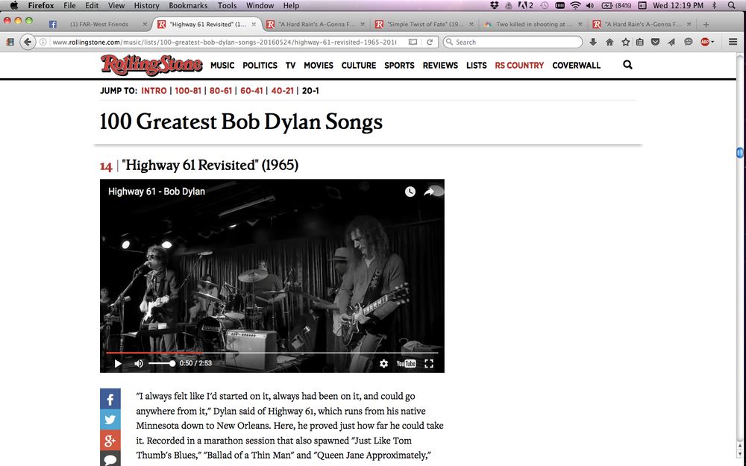
Task: Open the MOVIES section
Action: (x=319, y=65)
